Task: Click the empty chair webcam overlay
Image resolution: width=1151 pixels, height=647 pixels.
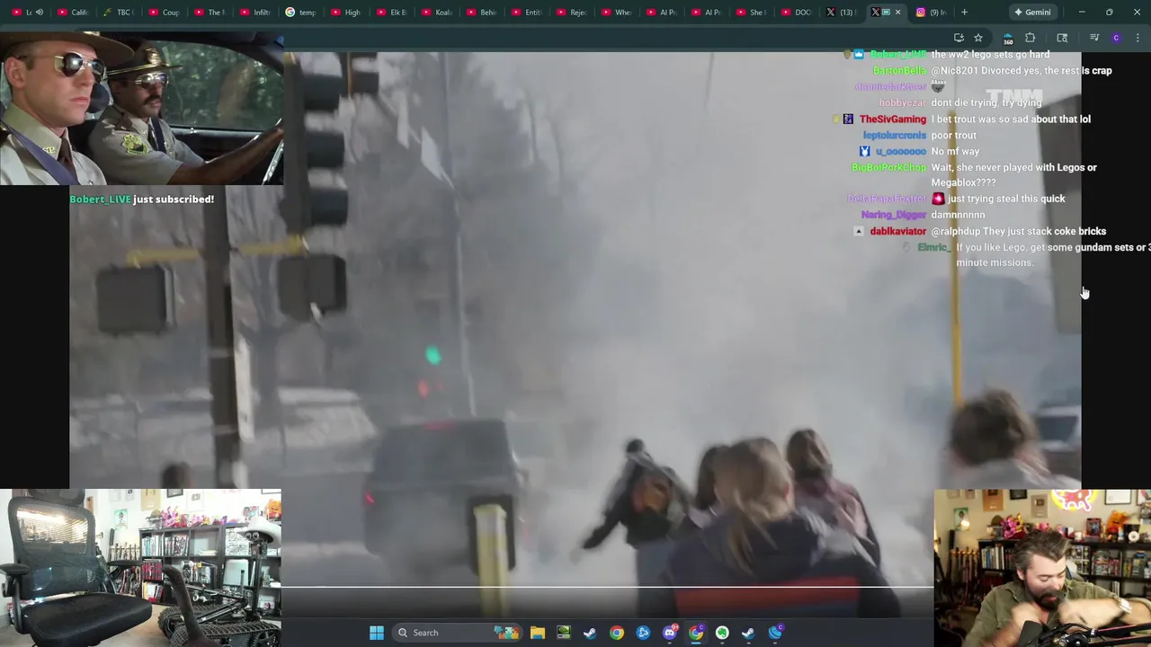Action: click(140, 568)
